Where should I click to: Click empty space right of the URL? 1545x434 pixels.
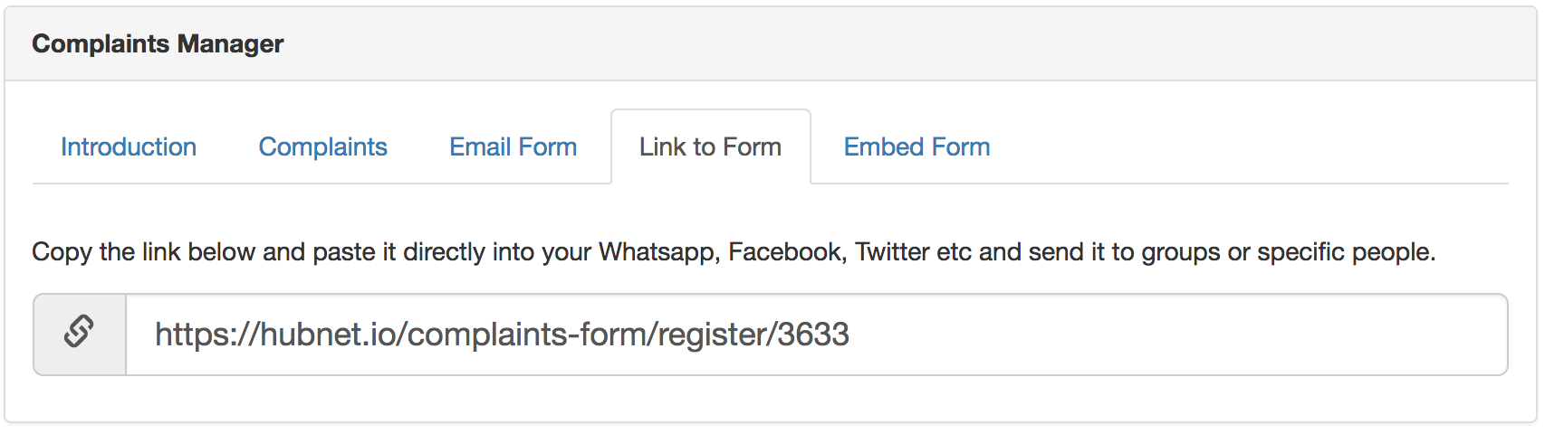pos(1177,335)
